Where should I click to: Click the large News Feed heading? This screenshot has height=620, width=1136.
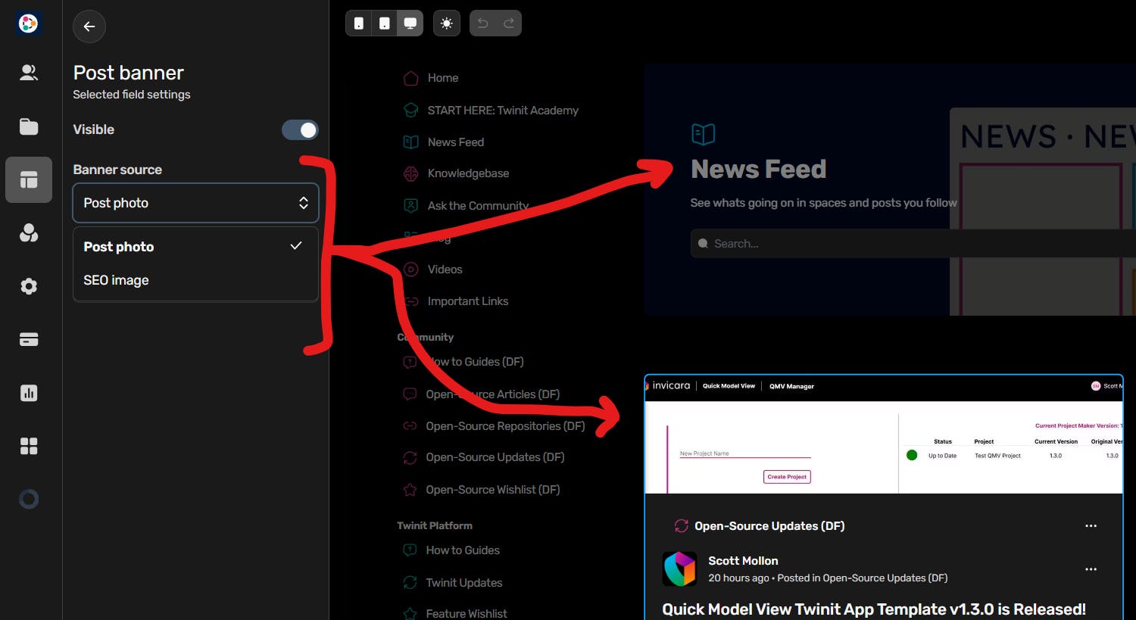[x=758, y=169]
